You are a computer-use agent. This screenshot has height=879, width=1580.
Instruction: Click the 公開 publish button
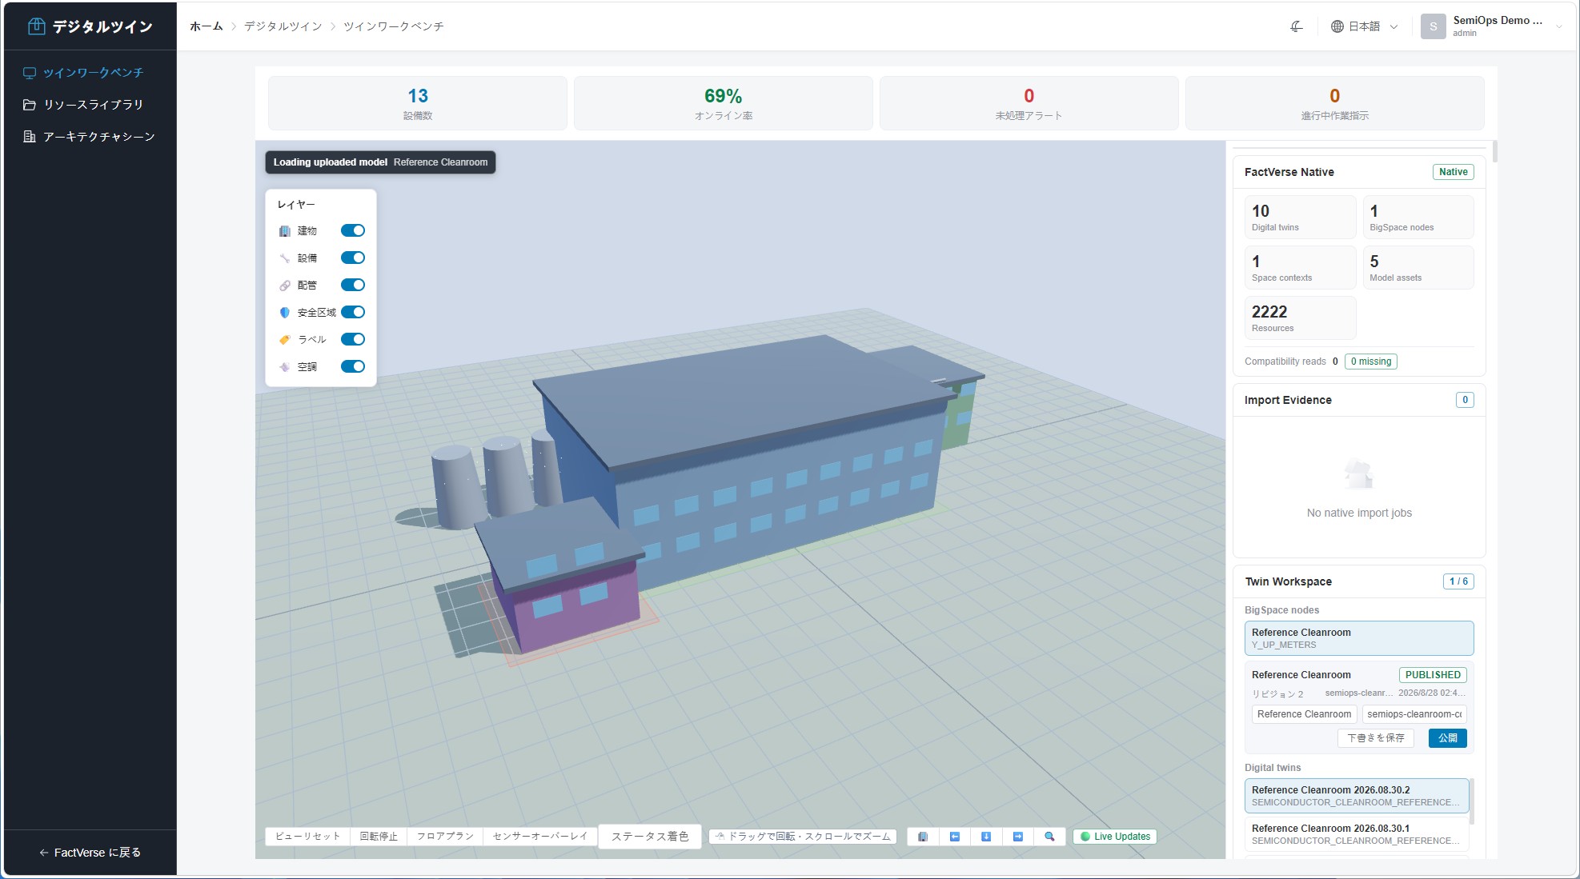1447,738
